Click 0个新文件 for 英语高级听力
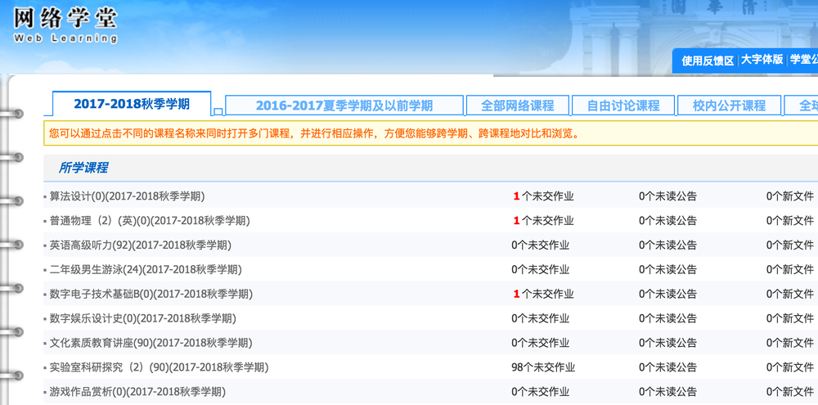The width and height of the screenshot is (818, 405). point(790,245)
